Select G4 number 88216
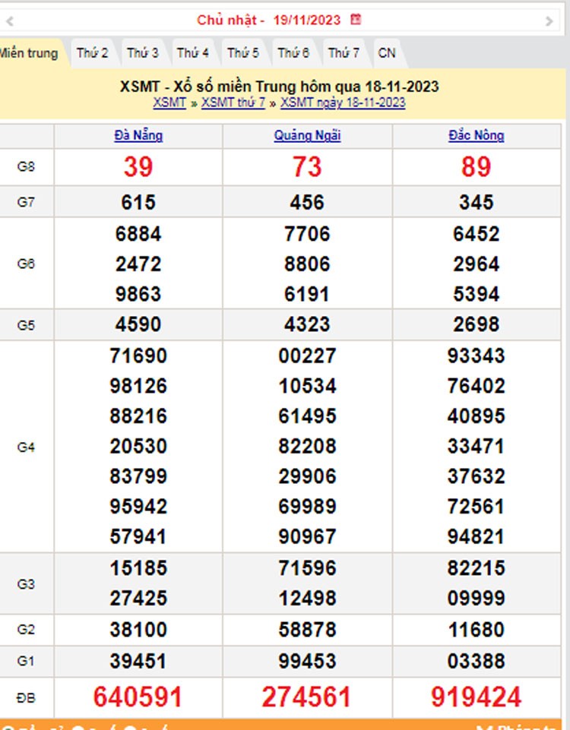Viewport: 570px width, 730px height. (138, 416)
